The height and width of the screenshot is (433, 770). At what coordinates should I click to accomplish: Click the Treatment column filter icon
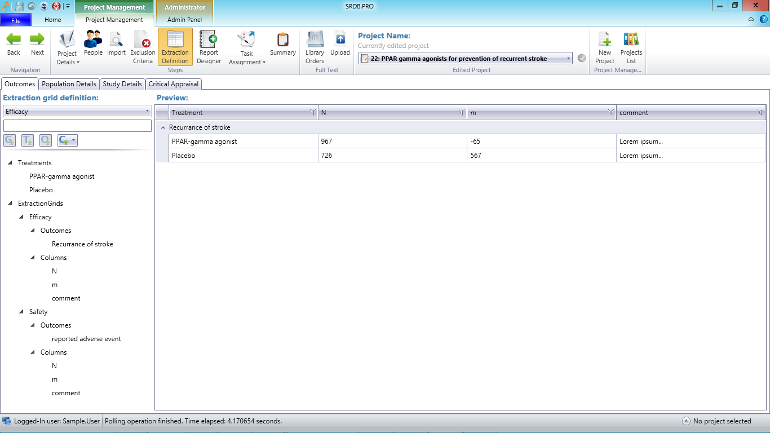313,112
